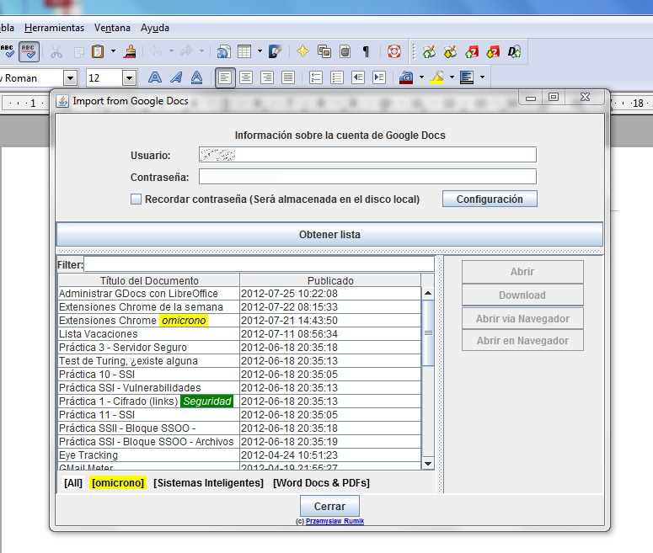Enable the Recordar contraseña checkbox
The image size is (653, 553).
(x=136, y=199)
